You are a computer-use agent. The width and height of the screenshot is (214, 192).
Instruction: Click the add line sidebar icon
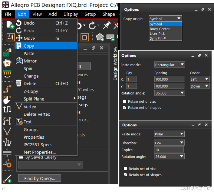[7, 178]
